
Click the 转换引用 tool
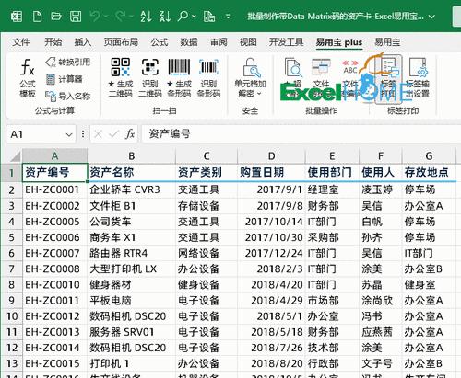[68, 63]
